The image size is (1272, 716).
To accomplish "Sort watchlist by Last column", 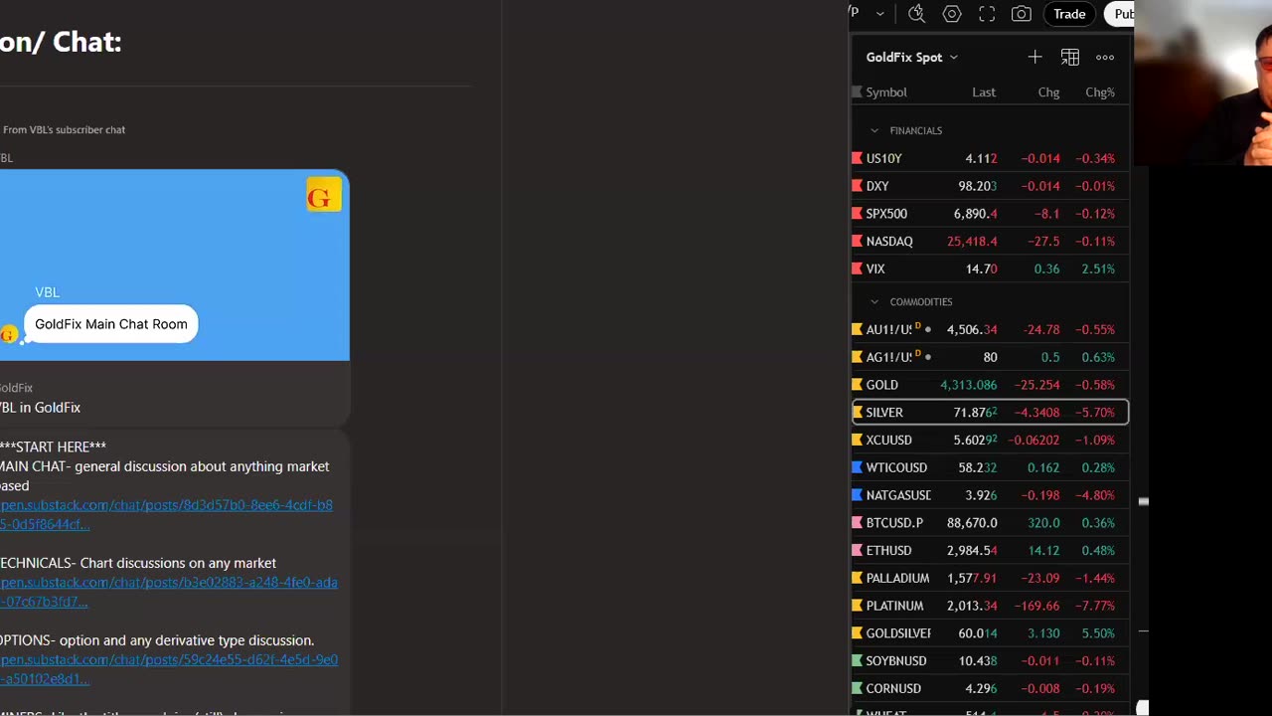I will point(984,92).
